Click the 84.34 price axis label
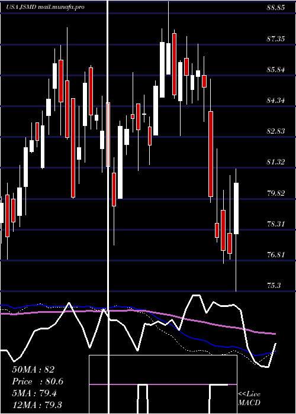This screenshot has width=296, height=414. (x=276, y=101)
